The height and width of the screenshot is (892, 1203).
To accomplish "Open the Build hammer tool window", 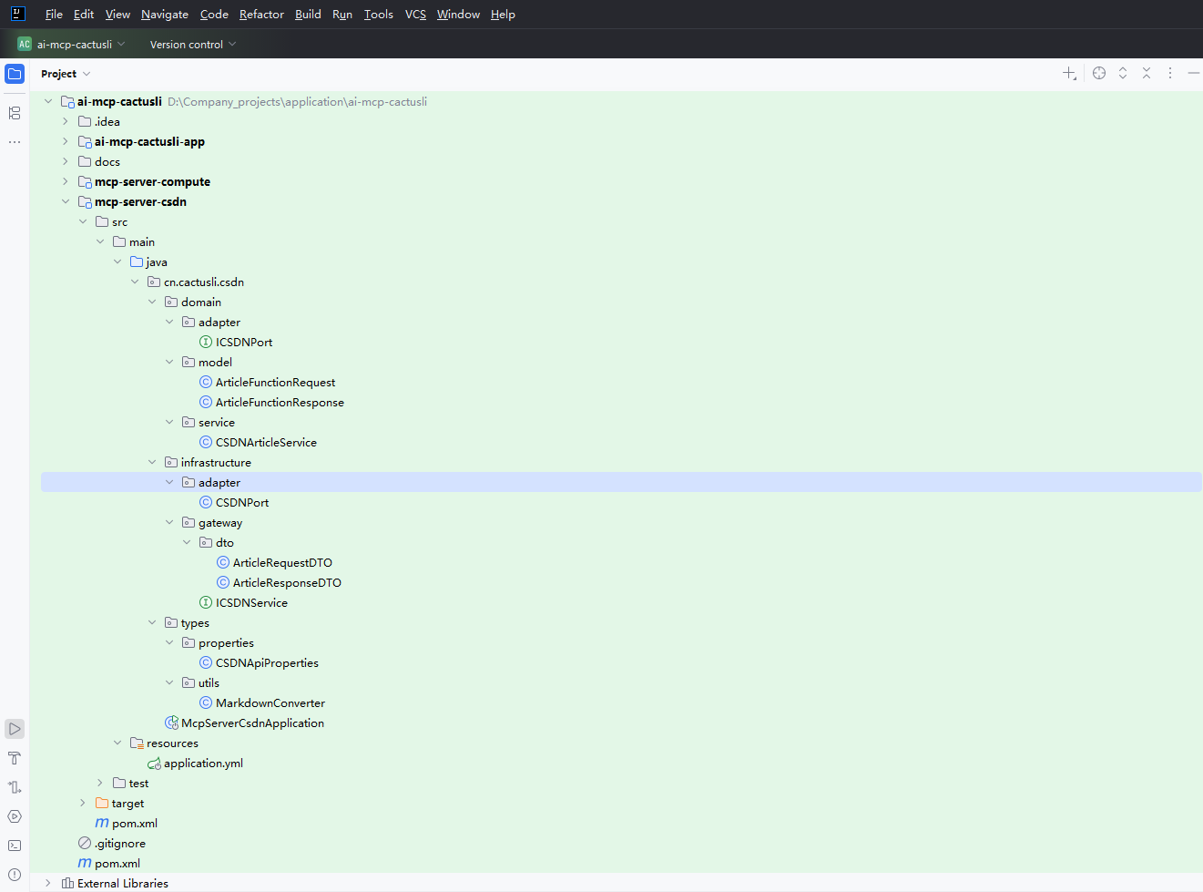I will [x=15, y=758].
